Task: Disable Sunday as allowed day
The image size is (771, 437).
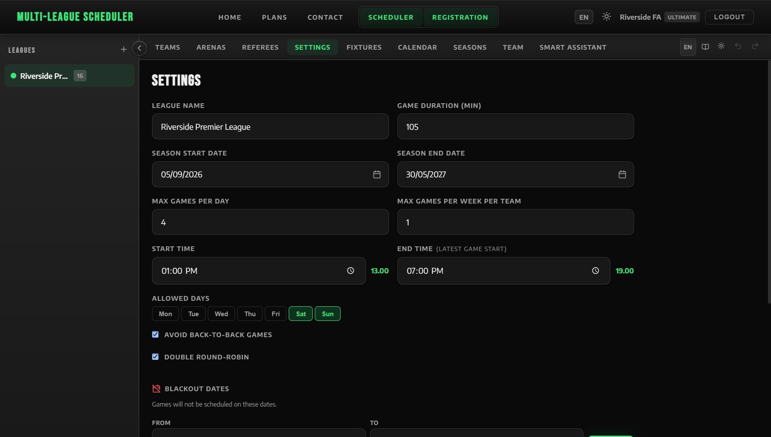Action: coord(328,314)
